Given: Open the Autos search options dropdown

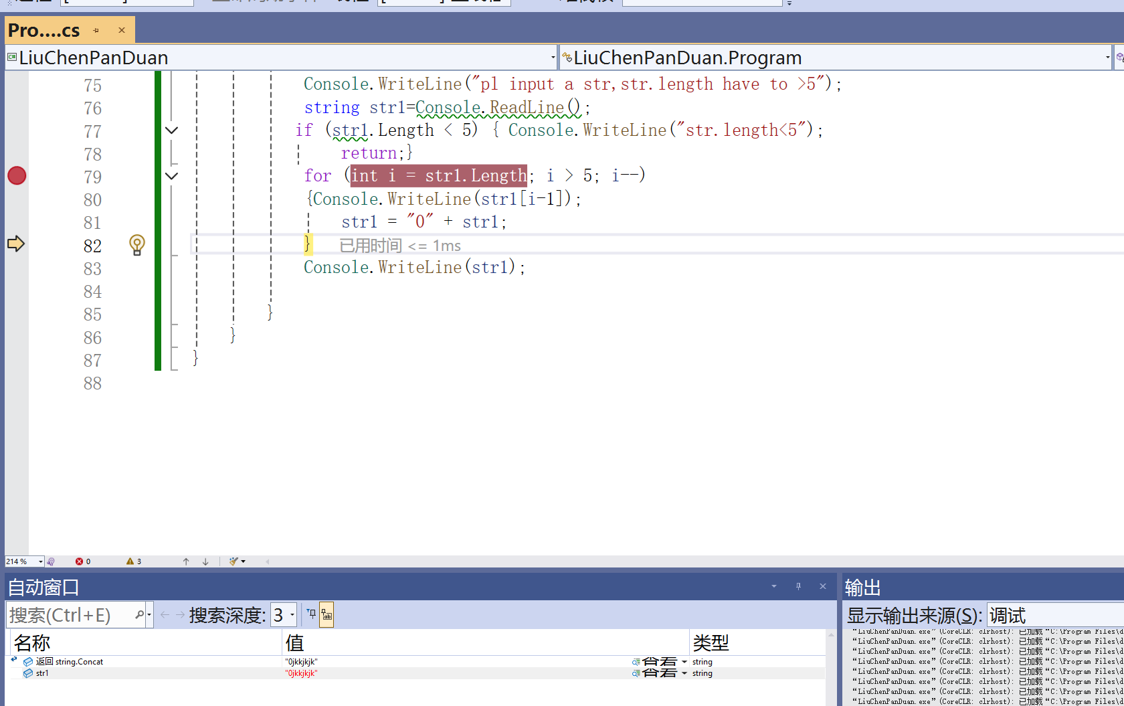Looking at the screenshot, I should [149, 615].
